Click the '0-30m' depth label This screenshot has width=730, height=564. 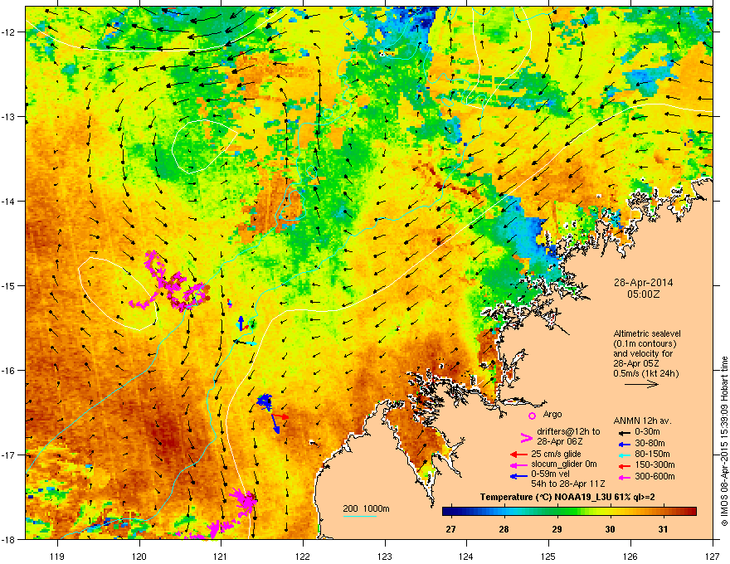[647, 432]
